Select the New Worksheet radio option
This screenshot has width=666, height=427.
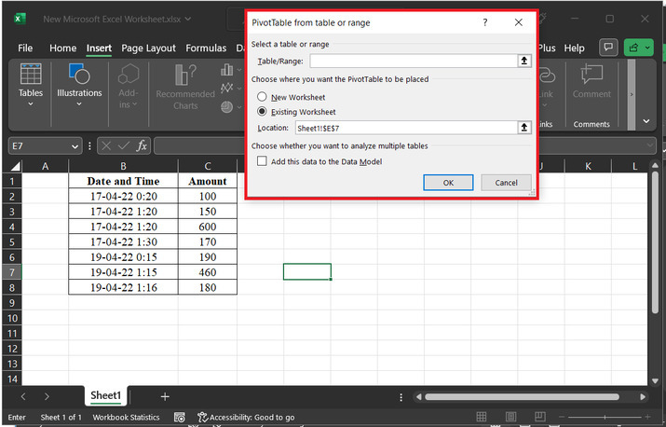pos(263,97)
